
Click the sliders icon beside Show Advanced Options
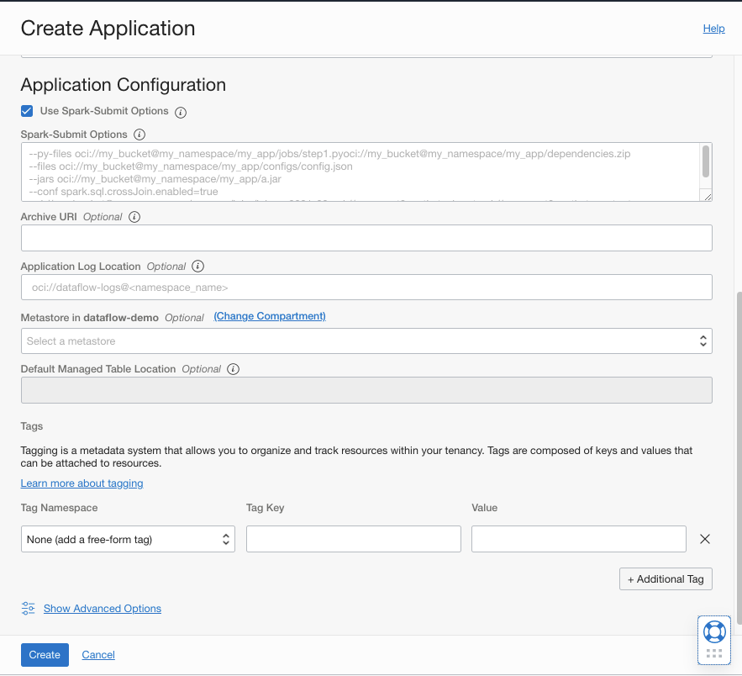tap(28, 608)
